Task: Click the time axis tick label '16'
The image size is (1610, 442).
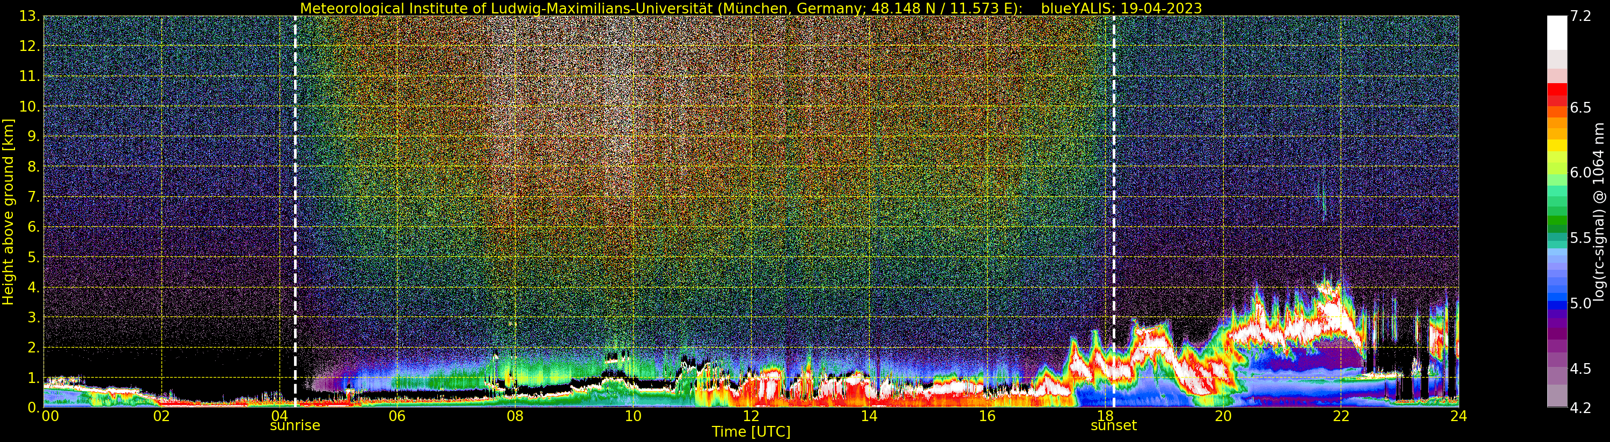Action: (x=987, y=416)
